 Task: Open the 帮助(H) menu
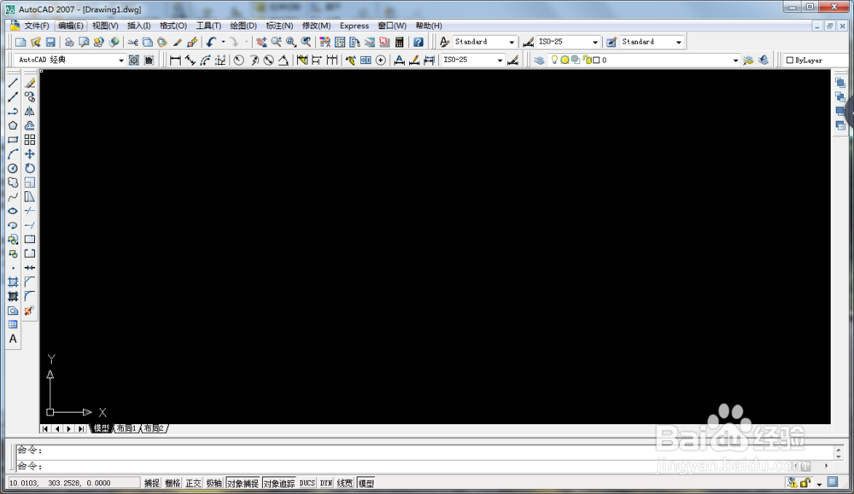[428, 26]
